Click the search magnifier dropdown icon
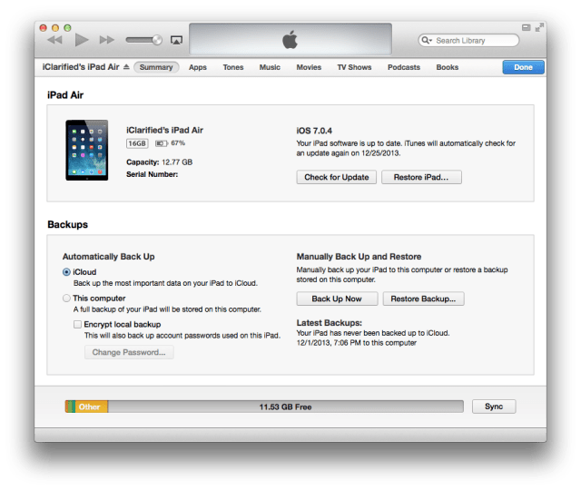 pos(427,40)
